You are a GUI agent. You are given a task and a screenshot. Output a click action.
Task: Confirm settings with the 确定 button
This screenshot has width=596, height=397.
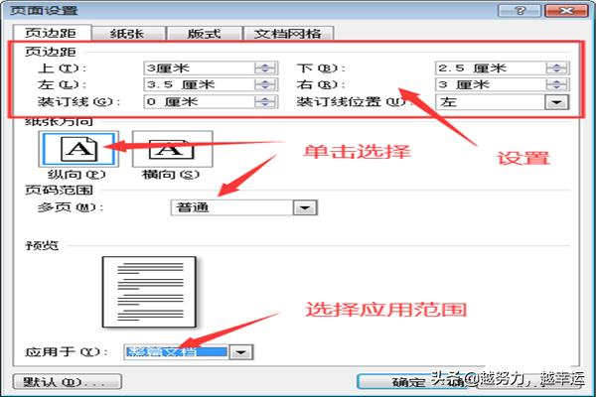412,381
